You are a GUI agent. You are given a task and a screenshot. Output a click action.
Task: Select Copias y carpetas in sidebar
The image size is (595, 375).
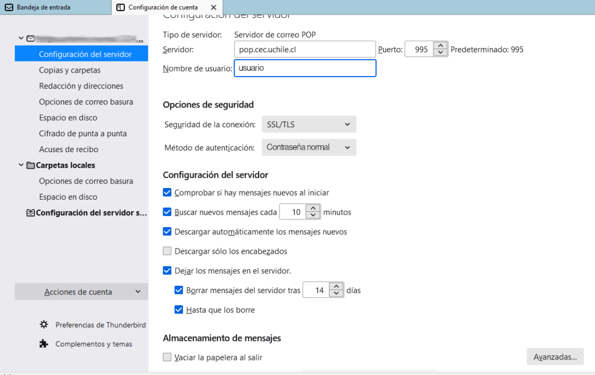coord(70,70)
